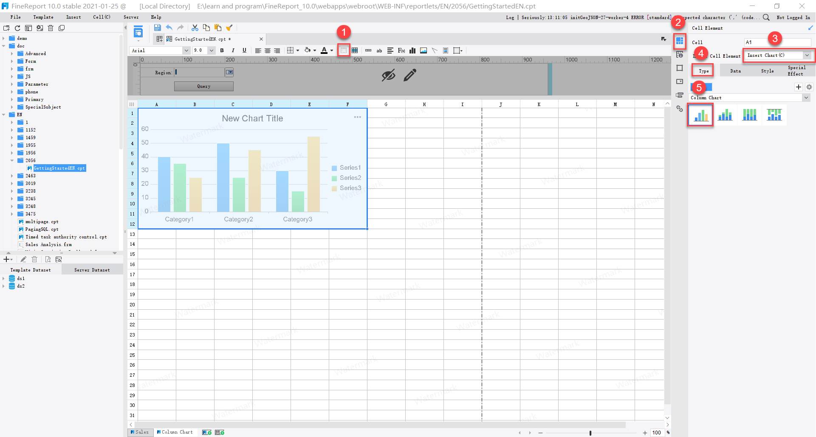816x437 pixels.
Task: Open the Insert menu
Action: [73, 17]
